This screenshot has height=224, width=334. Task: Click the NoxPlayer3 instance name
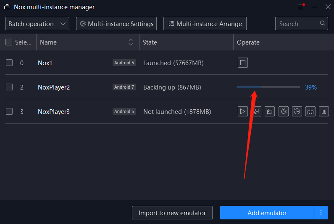54,112
